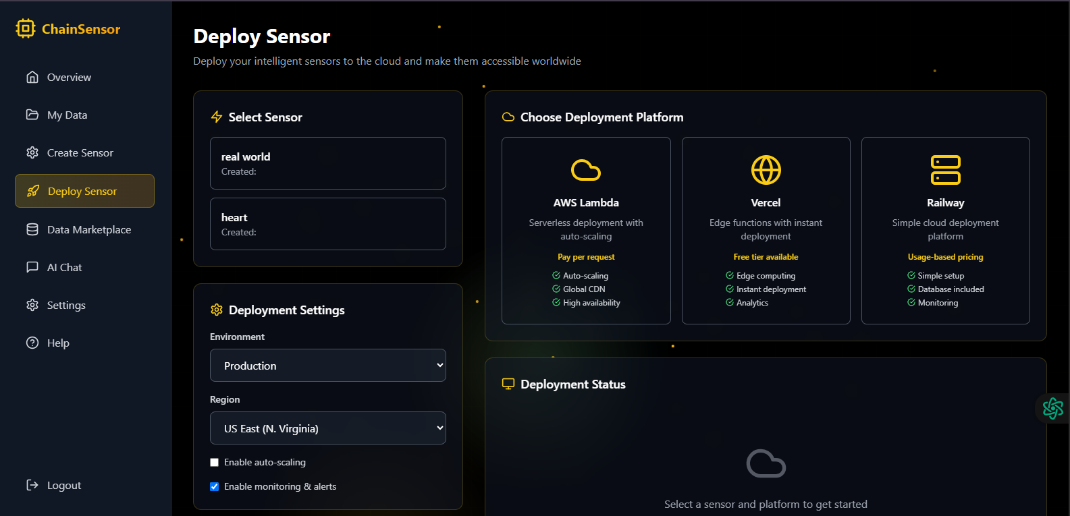
Task: Click the ChainSensor brand name
Action: [x=81, y=29]
